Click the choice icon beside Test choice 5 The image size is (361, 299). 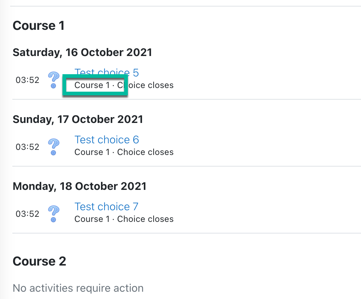click(54, 80)
